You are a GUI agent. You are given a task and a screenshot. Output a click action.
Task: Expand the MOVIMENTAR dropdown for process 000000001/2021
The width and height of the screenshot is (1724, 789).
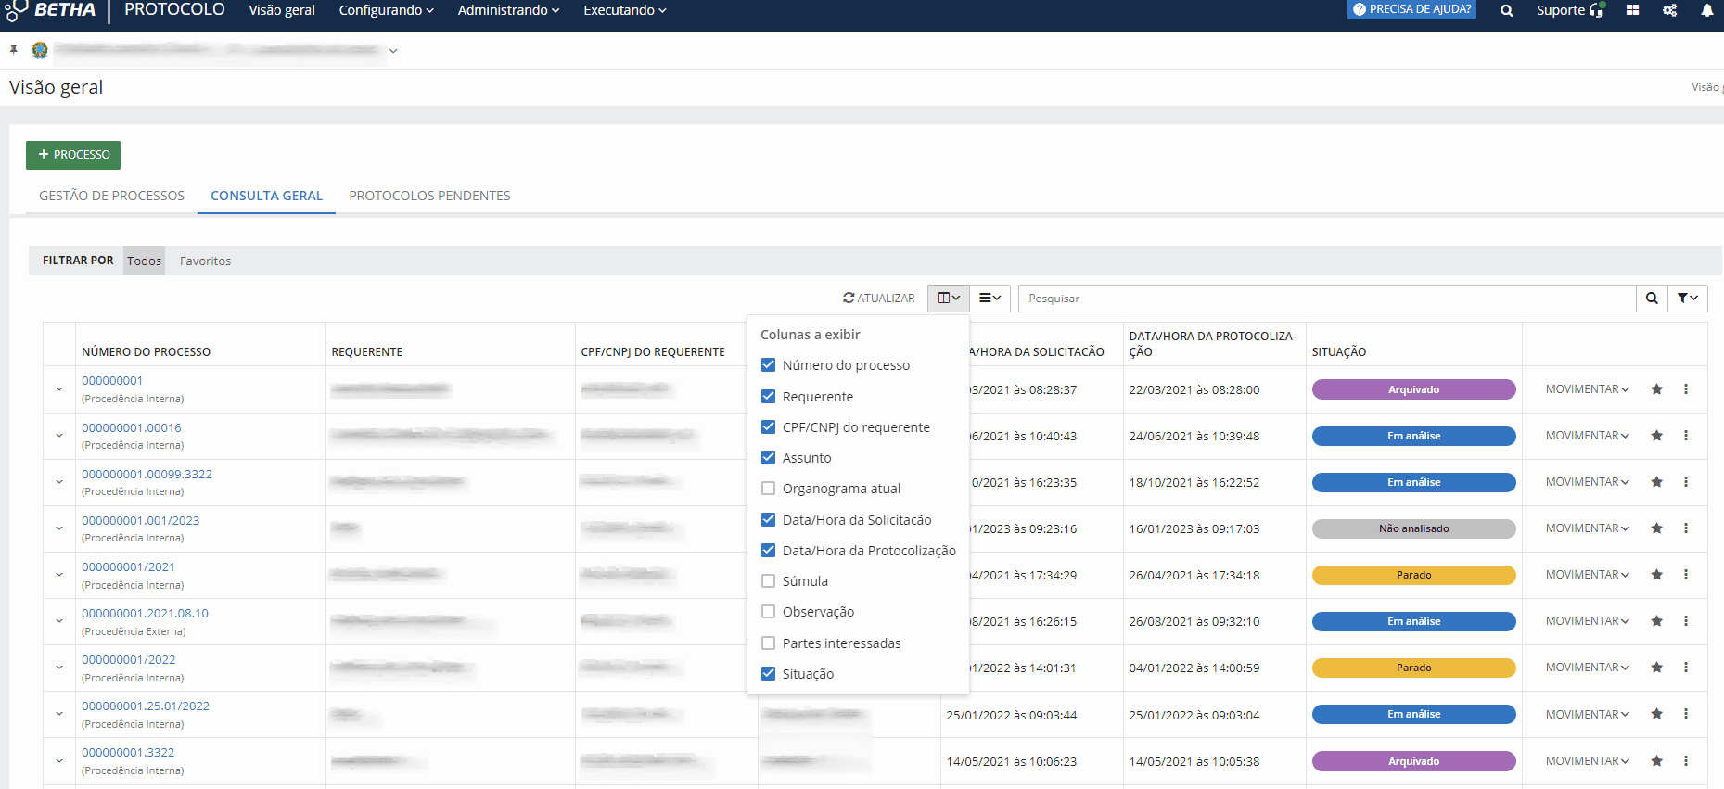point(1587,575)
